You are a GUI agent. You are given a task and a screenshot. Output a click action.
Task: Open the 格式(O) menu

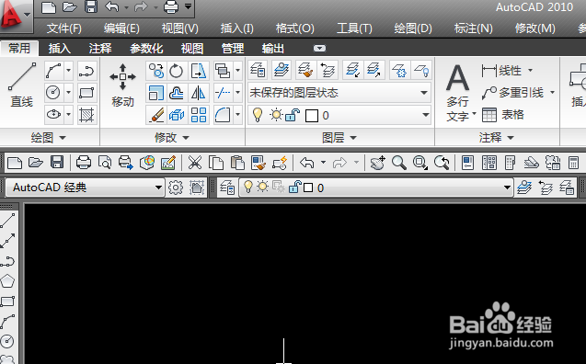[295, 28]
